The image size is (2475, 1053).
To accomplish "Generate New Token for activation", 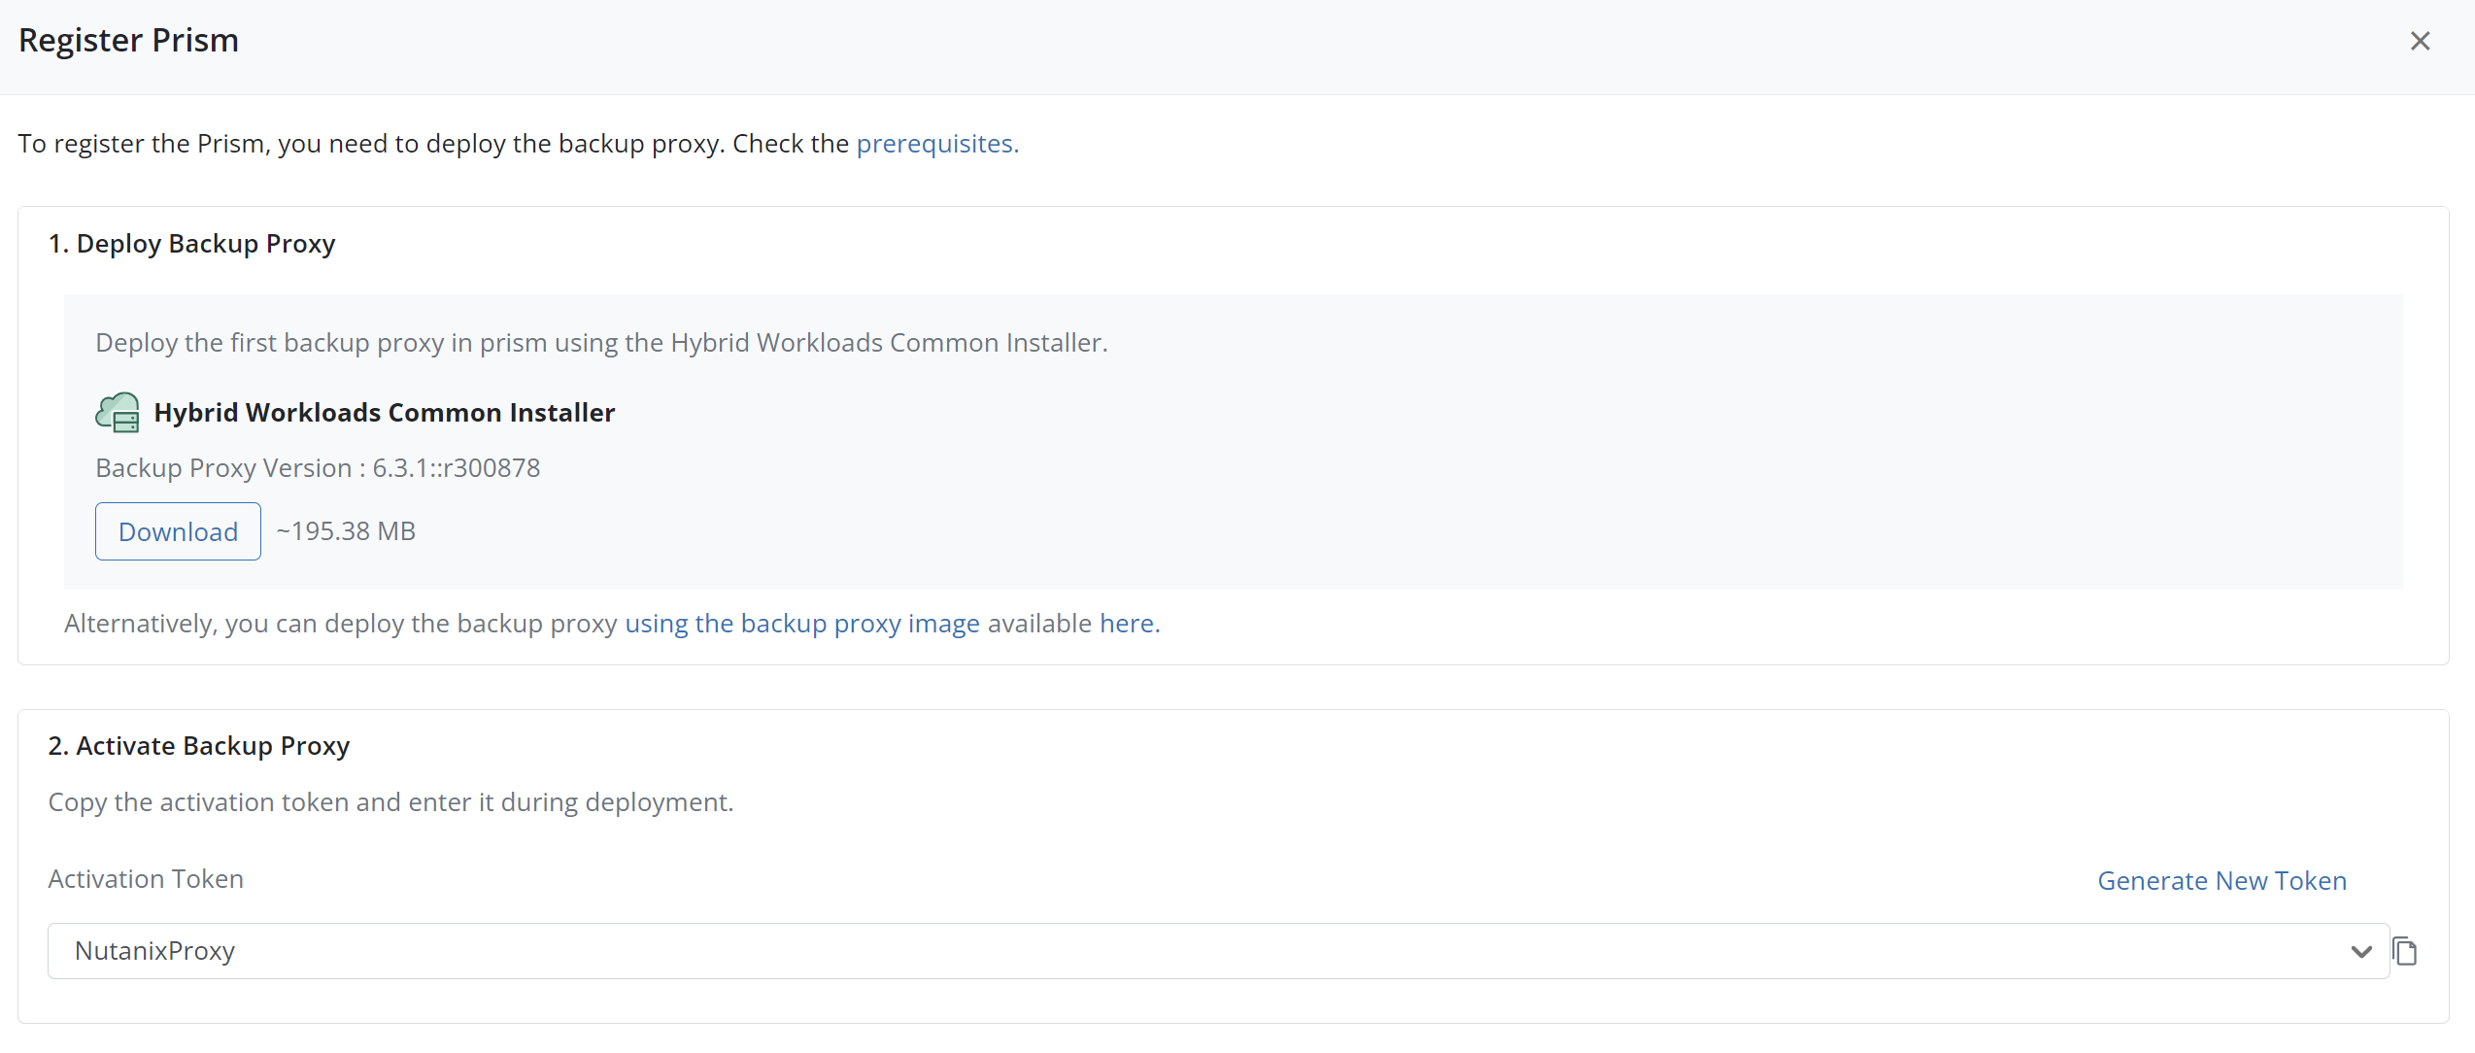I will (x=2221, y=881).
